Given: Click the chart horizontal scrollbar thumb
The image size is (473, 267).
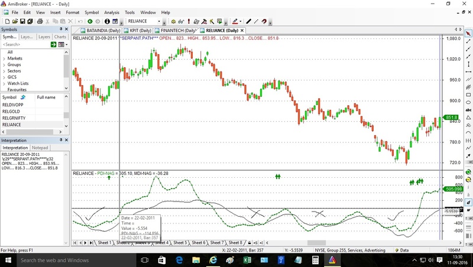Looking at the screenshot, I should tap(316, 243).
